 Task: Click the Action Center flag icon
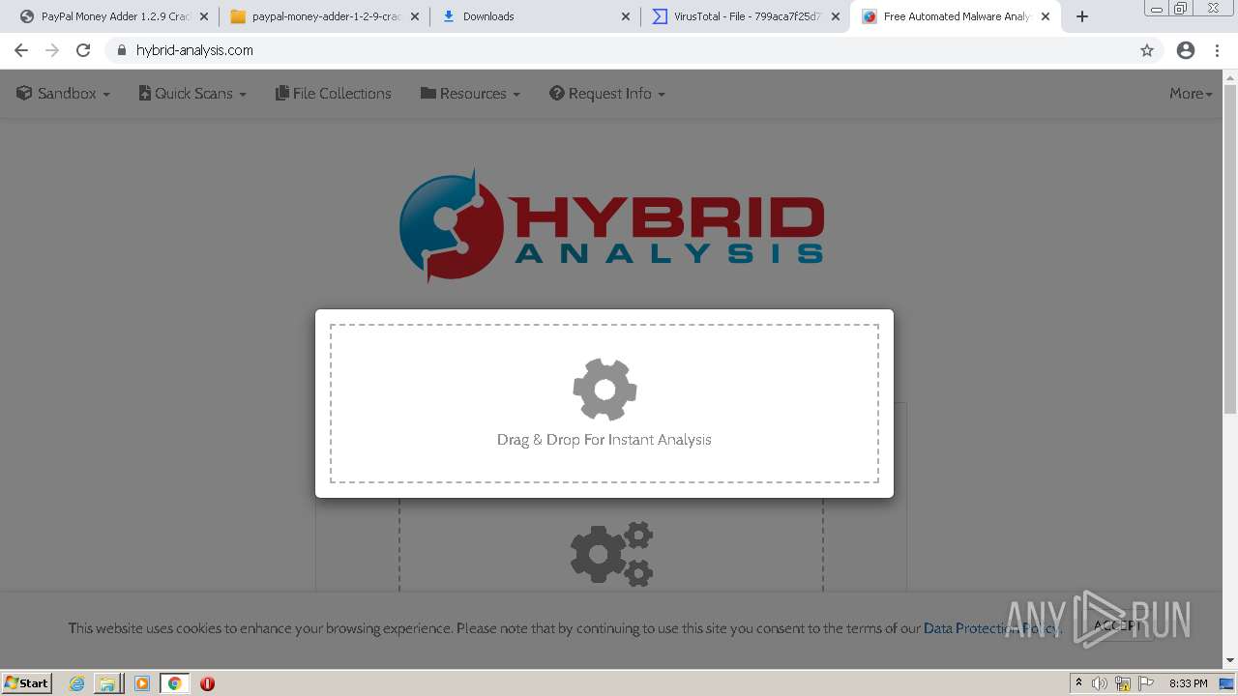[1146, 683]
